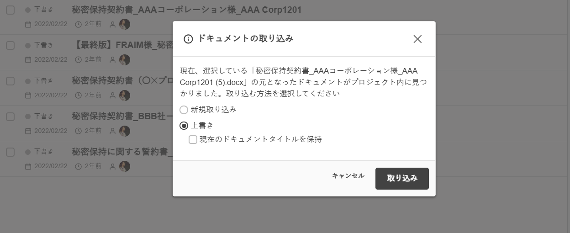Click the clock icon in first row
This screenshot has width=570, height=233.
click(78, 24)
